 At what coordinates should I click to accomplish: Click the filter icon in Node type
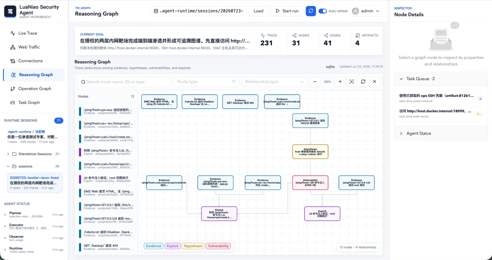(x=234, y=82)
